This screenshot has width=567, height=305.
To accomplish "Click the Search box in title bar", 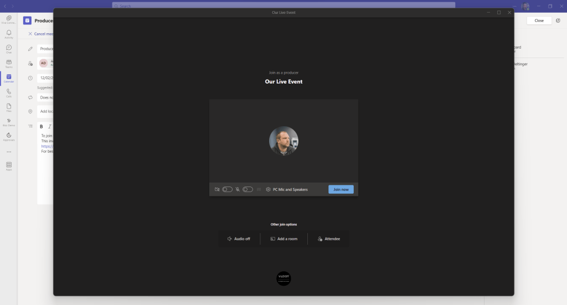I will point(283,6).
